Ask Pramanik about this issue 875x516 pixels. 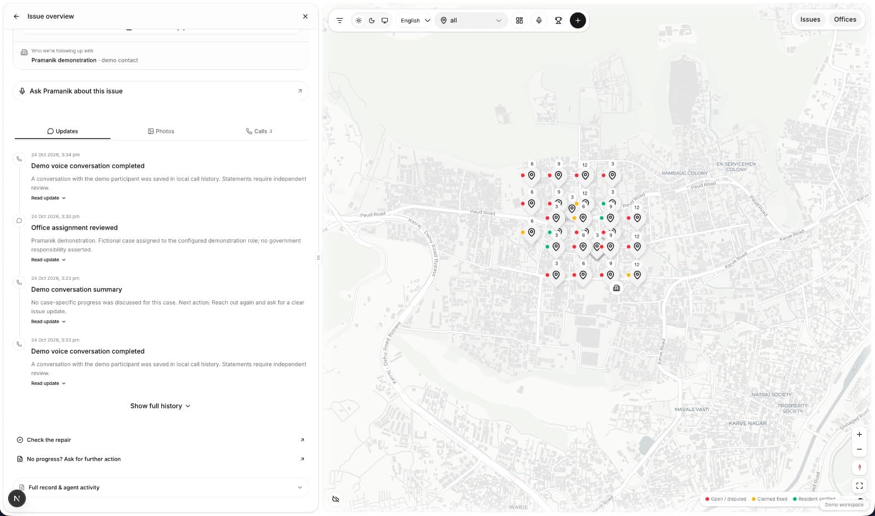[x=161, y=91]
